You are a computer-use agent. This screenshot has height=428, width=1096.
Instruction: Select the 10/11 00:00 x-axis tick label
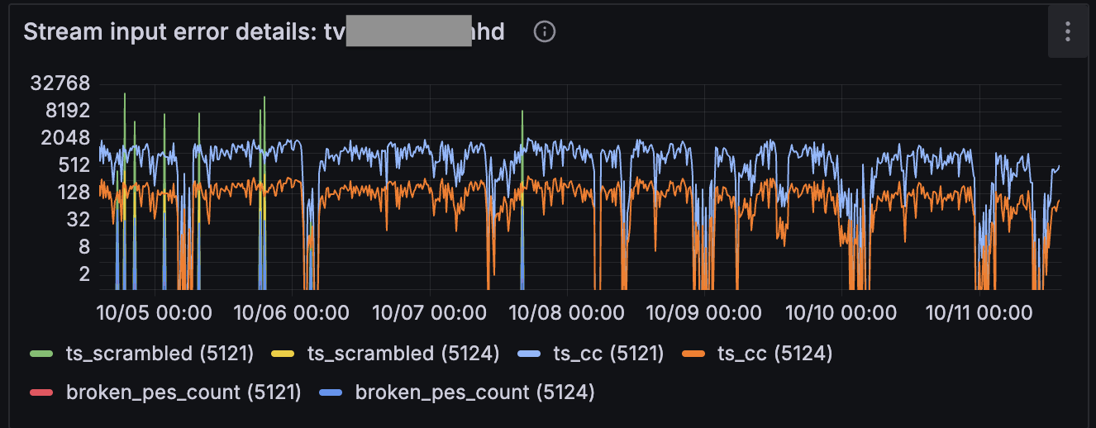979,313
